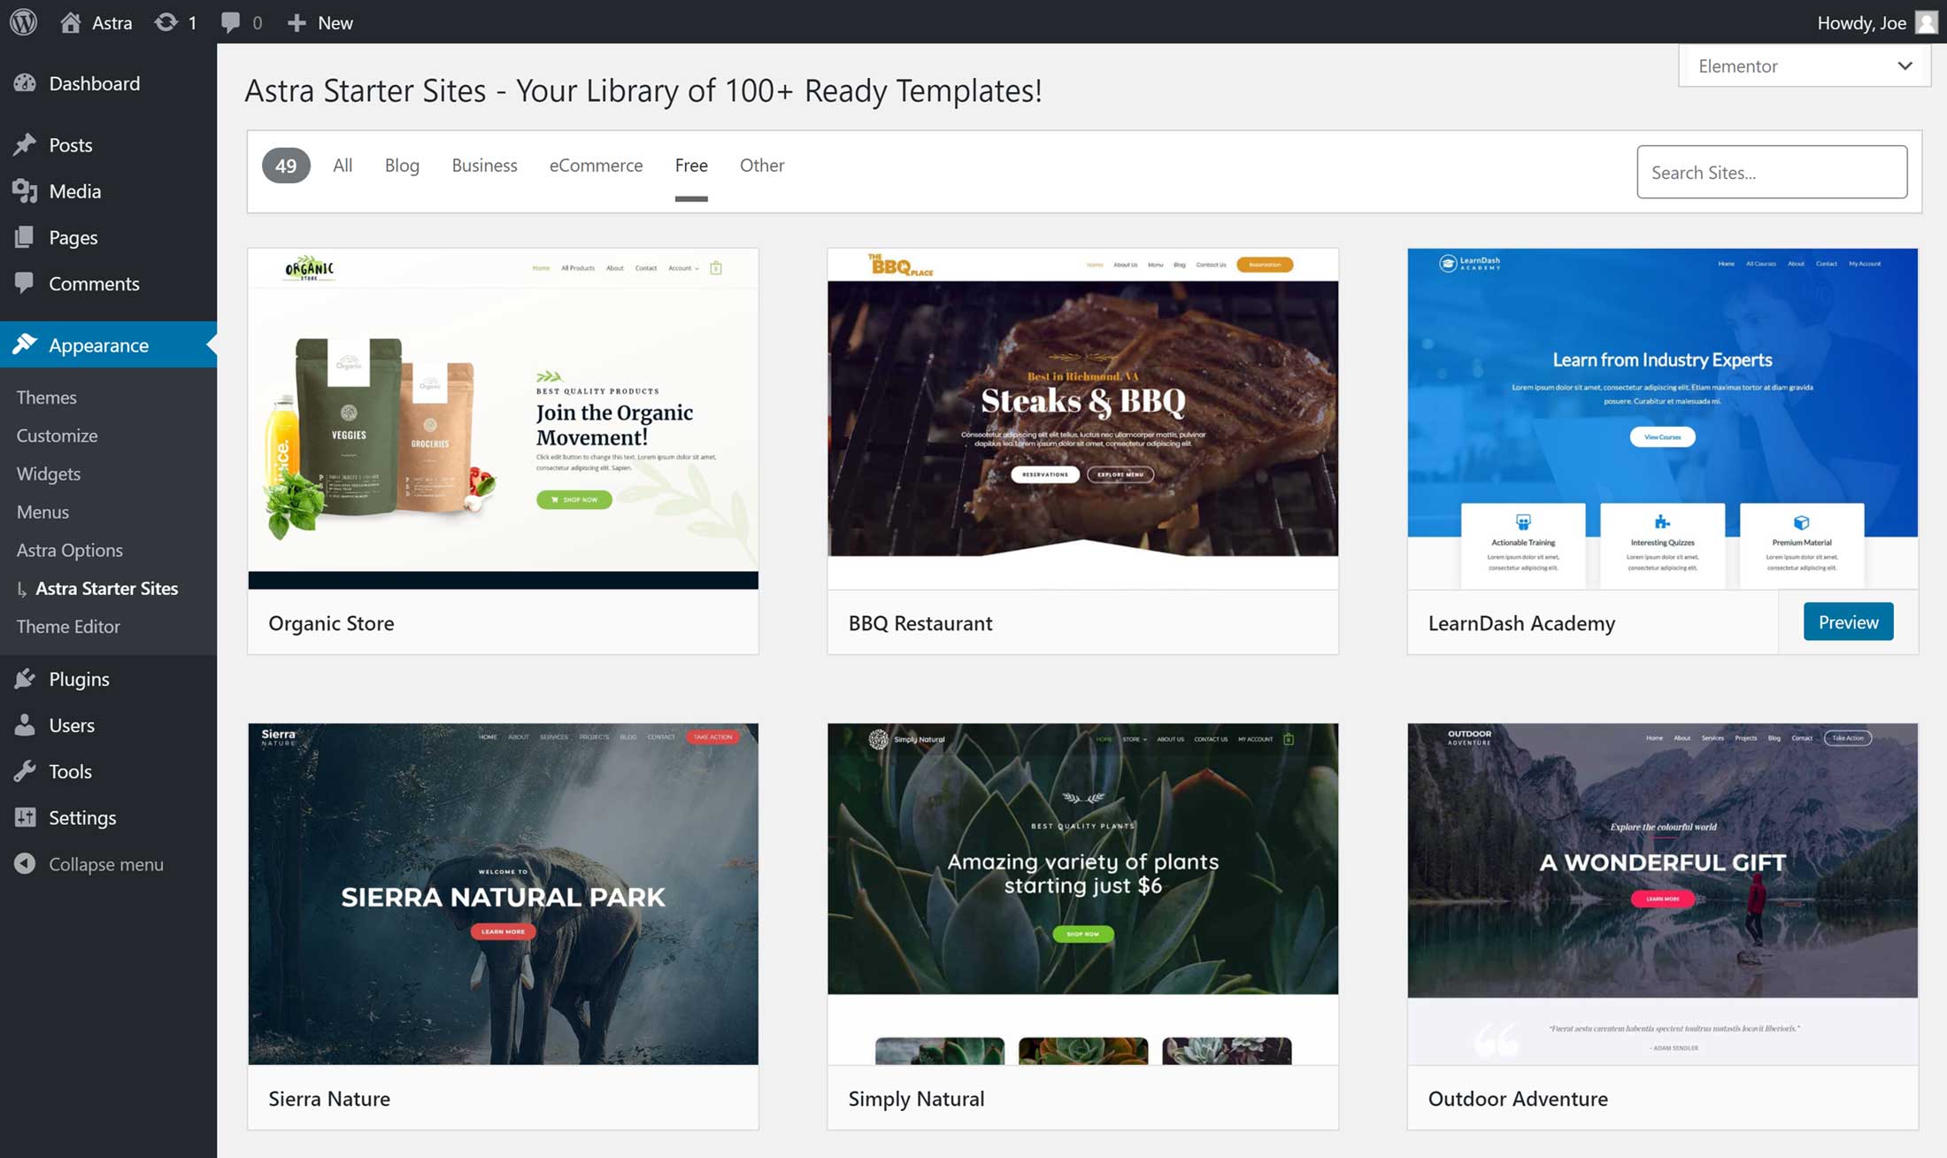Click the Tools menu icon

(x=27, y=770)
